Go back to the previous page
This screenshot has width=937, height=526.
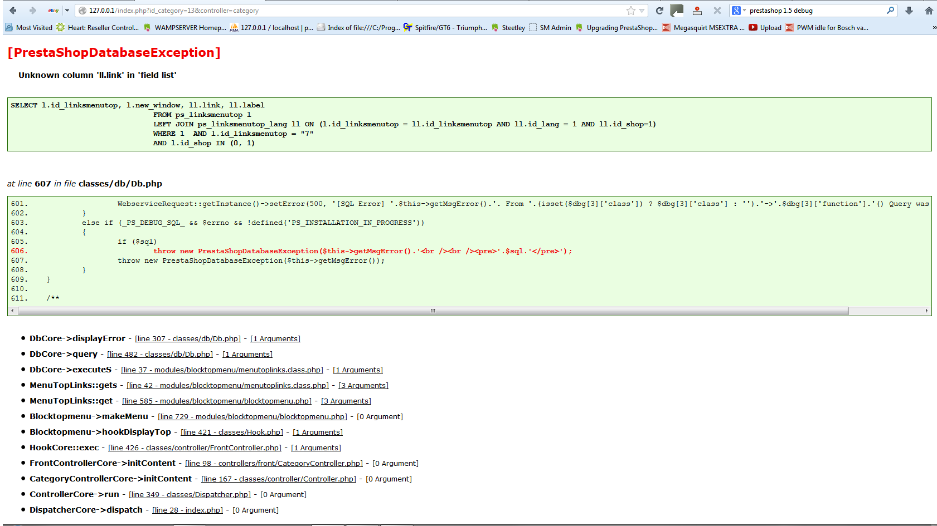(x=13, y=11)
